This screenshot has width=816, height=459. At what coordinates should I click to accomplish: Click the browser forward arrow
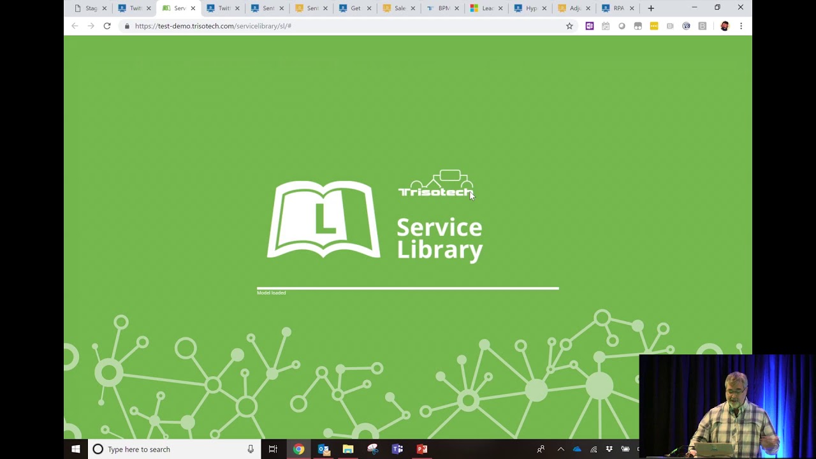91,26
